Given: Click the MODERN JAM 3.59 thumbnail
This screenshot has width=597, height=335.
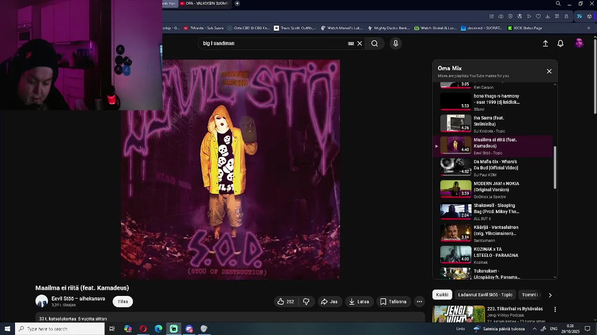Looking at the screenshot, I should coord(456,189).
